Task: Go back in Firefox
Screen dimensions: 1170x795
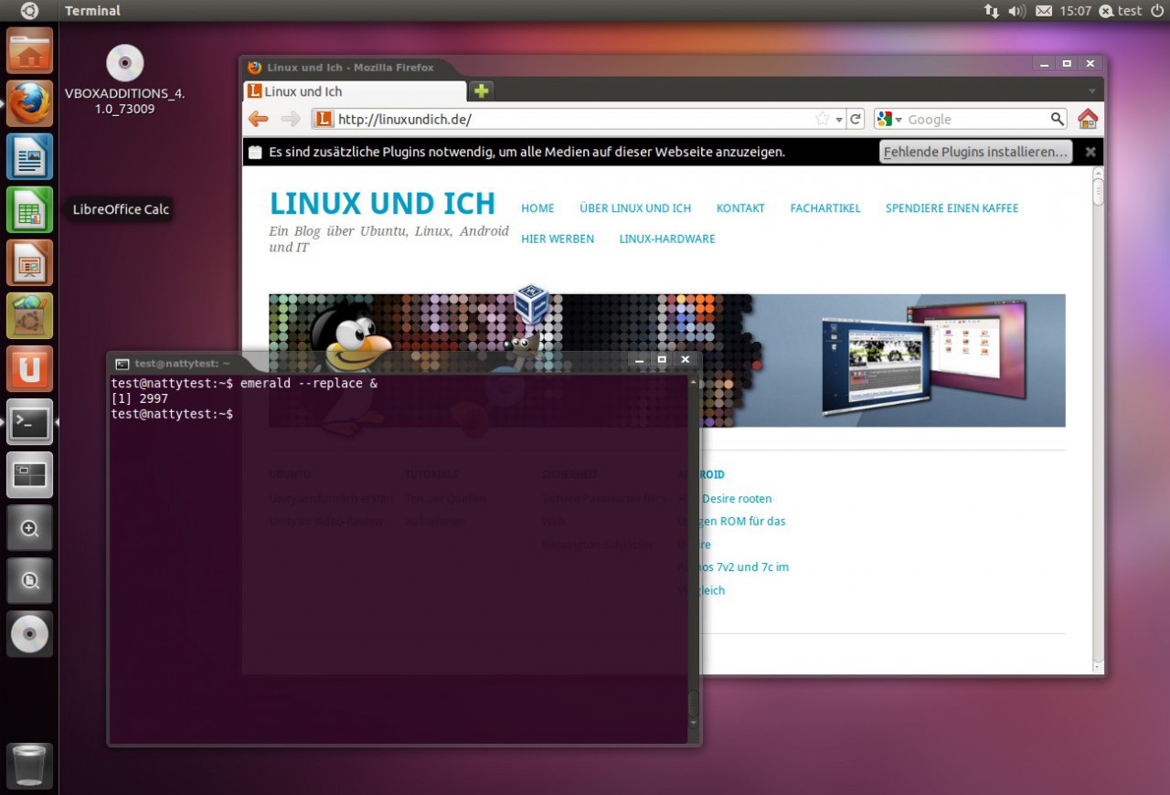Action: tap(259, 119)
